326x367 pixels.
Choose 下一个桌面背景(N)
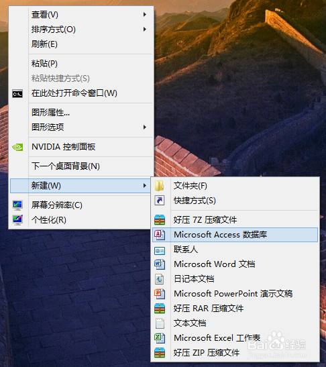tap(81, 166)
